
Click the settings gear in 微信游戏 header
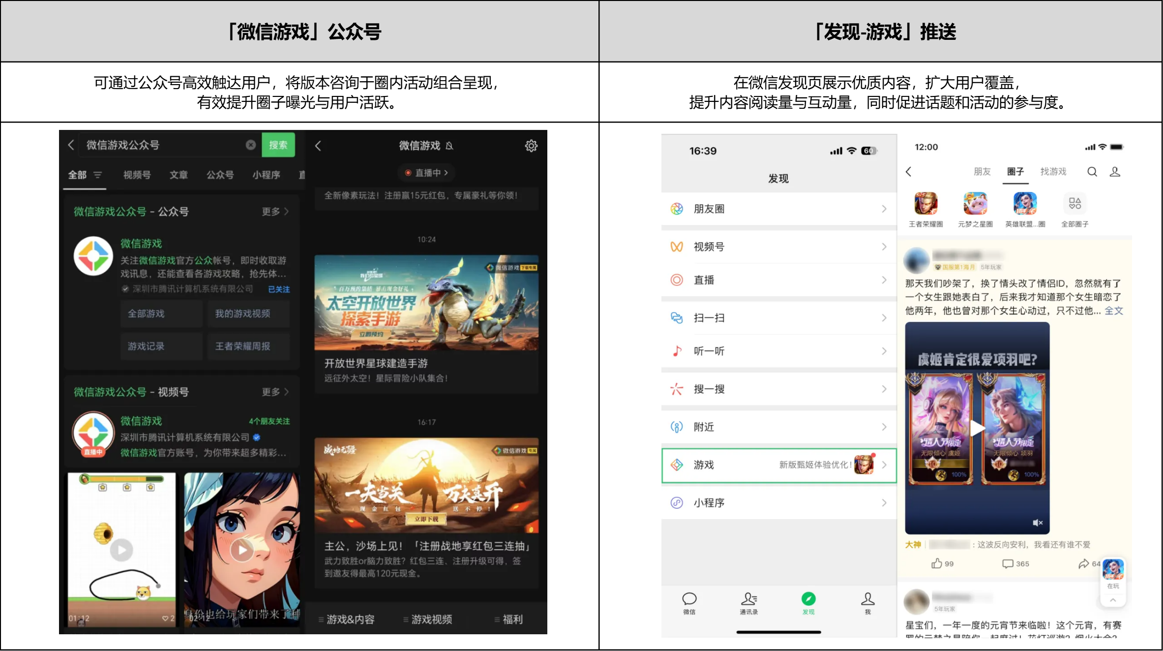(x=531, y=146)
